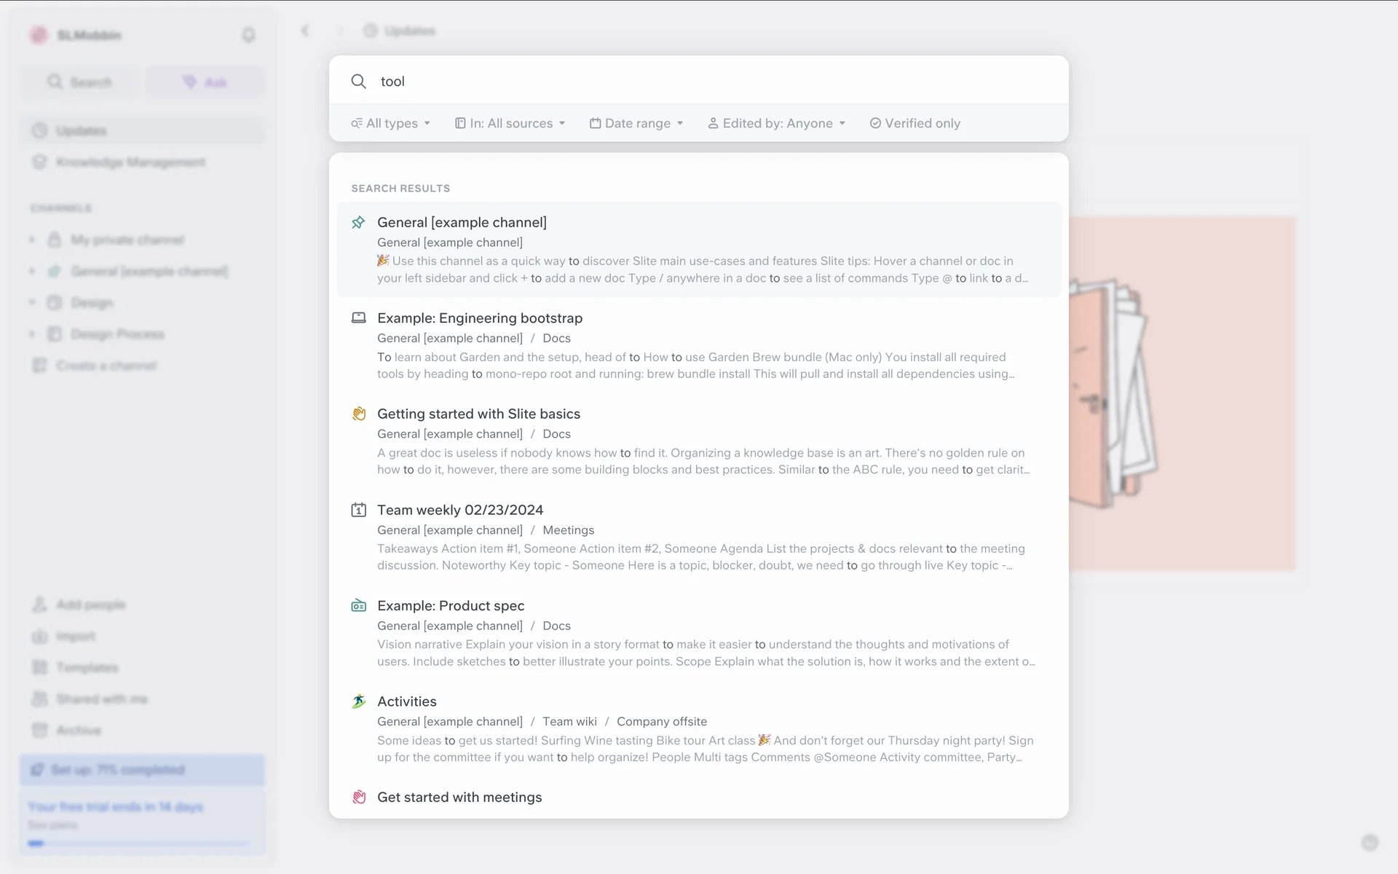This screenshot has width=1398, height=874.
Task: Click the free trial progress bar
Action: (x=138, y=843)
